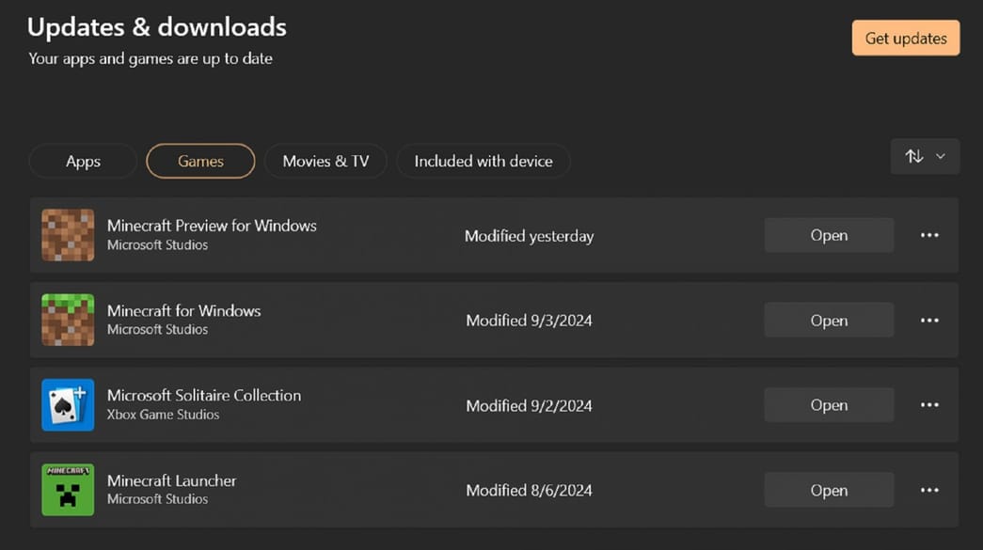Open the ellipsis menu for Minecraft for Windows
The height and width of the screenshot is (550, 983).
[x=929, y=320]
